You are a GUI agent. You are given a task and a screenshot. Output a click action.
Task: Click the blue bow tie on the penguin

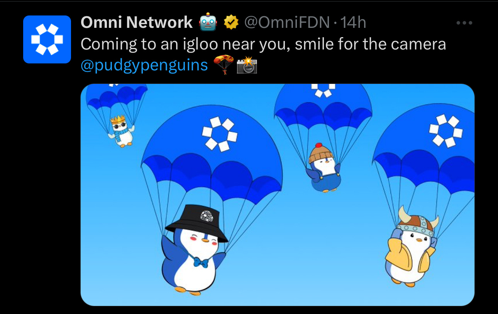pos(200,263)
